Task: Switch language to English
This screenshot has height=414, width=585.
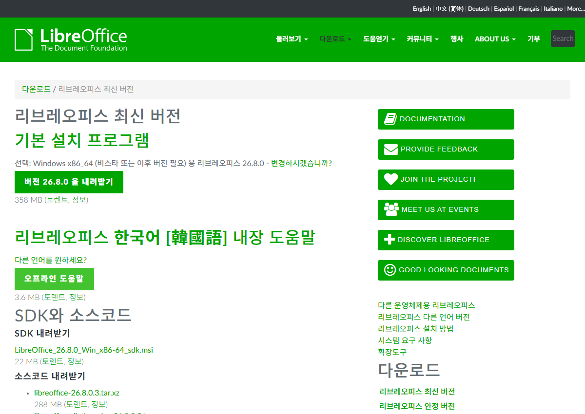Action: pos(422,9)
